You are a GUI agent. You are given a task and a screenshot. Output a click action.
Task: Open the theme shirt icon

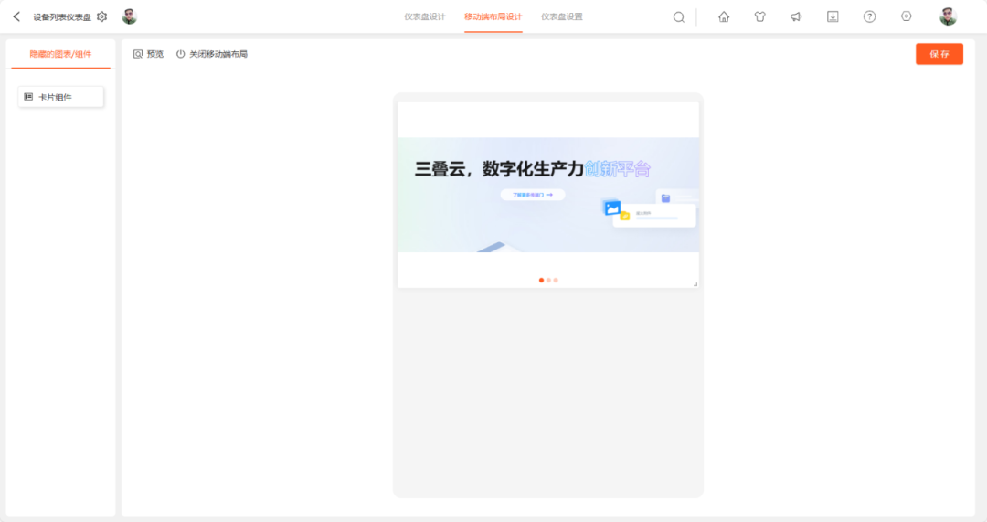[x=759, y=17]
